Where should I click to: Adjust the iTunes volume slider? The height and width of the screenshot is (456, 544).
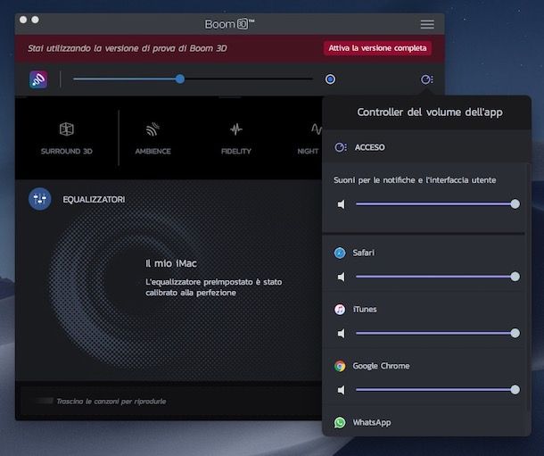point(438,333)
